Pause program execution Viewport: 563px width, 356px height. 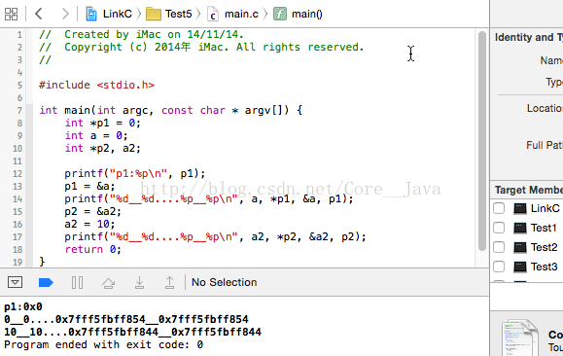77,283
